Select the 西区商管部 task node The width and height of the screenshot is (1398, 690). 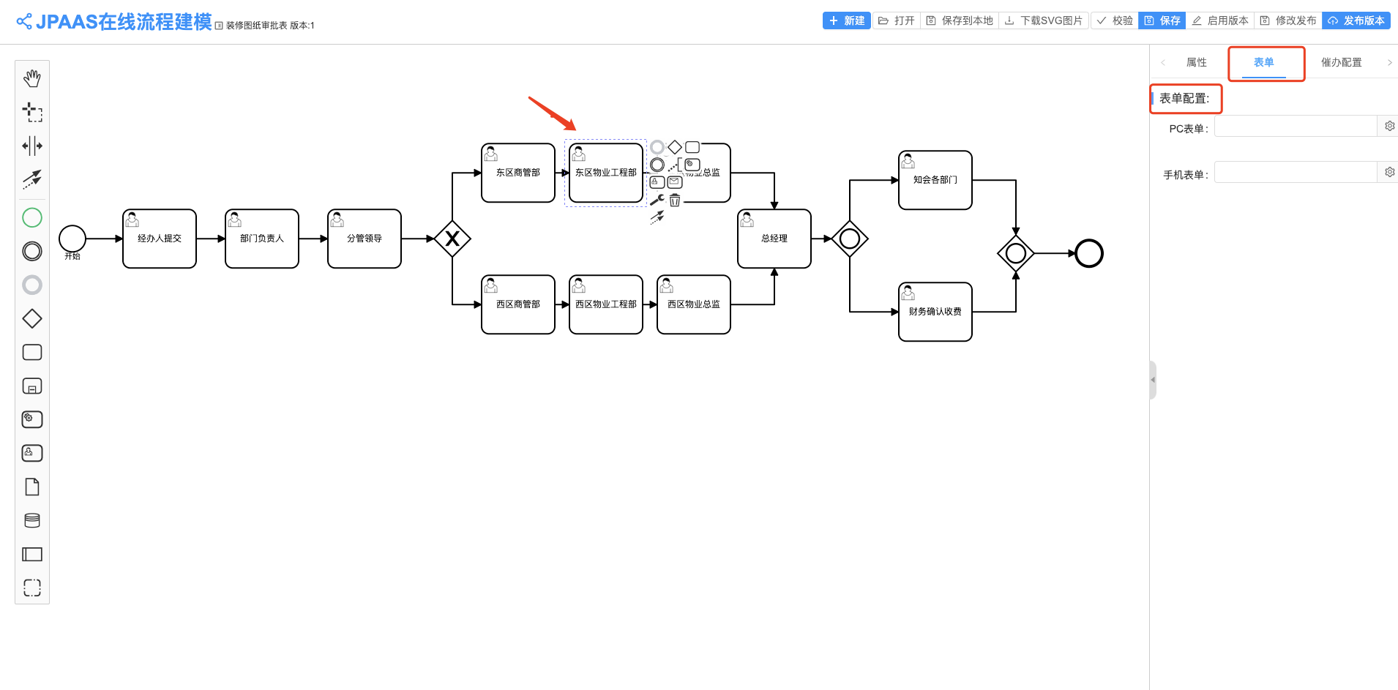[518, 304]
